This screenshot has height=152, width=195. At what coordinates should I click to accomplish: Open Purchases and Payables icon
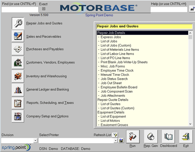point(18,49)
